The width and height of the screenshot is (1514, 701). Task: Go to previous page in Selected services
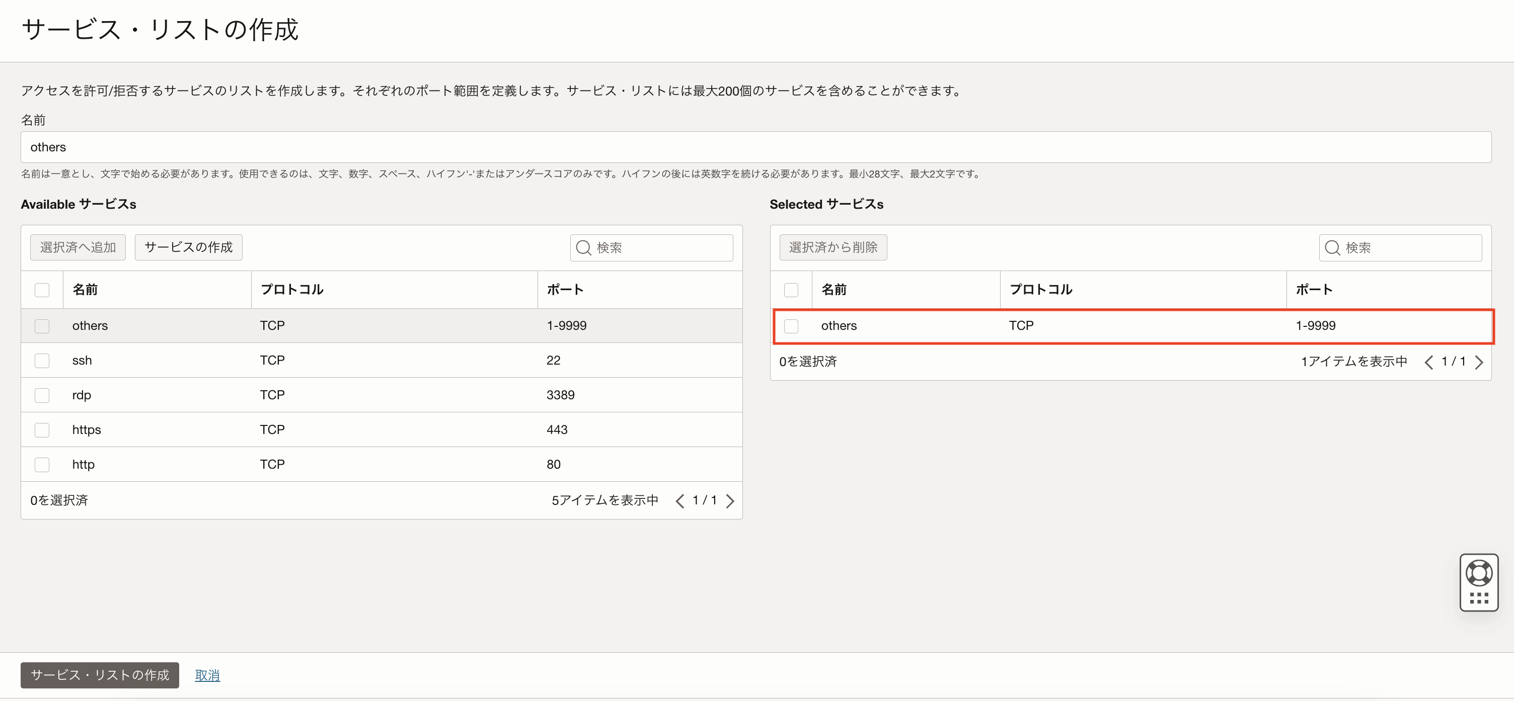(1429, 362)
